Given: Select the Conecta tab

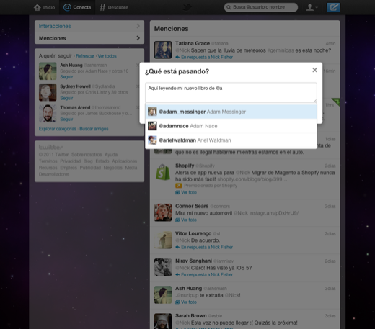Looking at the screenshot, I should tap(77, 7).
